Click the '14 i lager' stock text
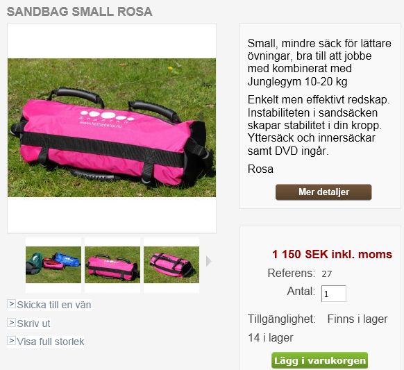404x370 pixels. click(x=271, y=338)
